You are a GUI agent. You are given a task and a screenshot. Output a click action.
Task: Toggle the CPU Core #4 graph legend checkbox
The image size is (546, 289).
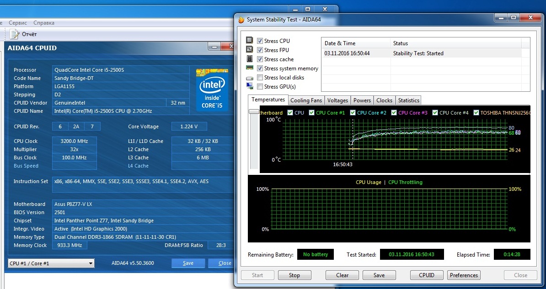pyautogui.click(x=435, y=113)
